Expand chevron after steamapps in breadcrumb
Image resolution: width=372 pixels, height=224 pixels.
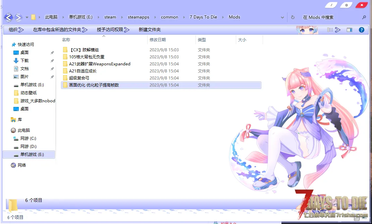[155, 17]
